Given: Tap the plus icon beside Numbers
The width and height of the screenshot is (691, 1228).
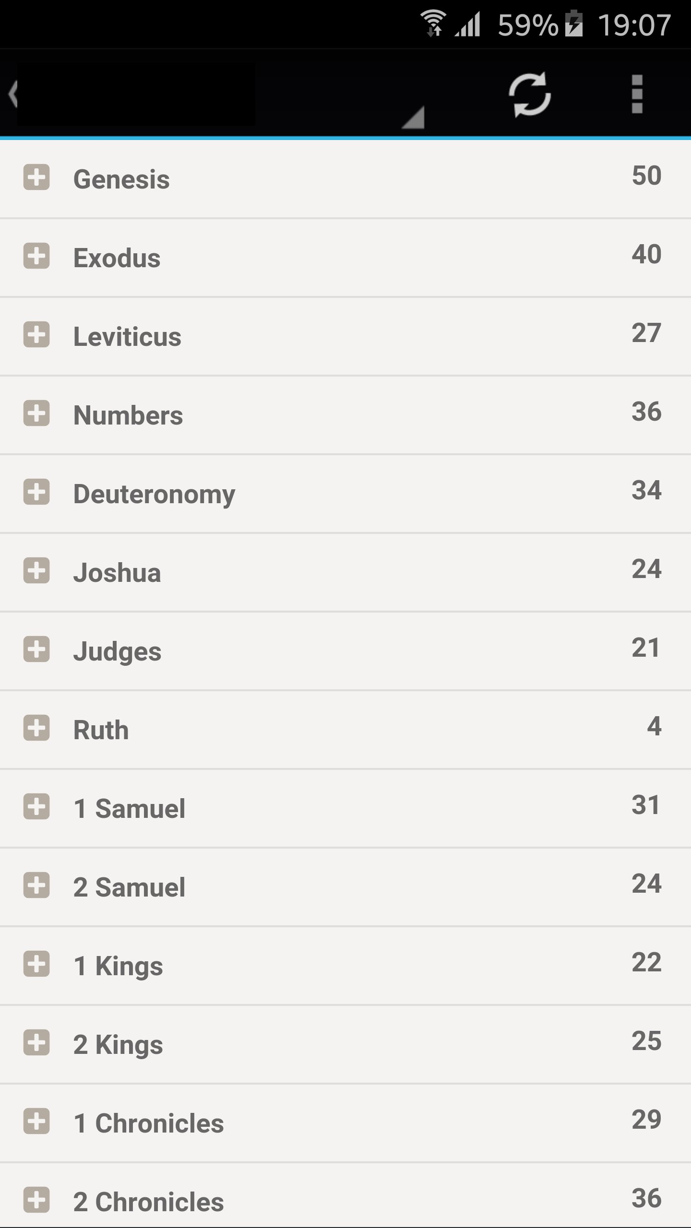Looking at the screenshot, I should click(x=36, y=413).
